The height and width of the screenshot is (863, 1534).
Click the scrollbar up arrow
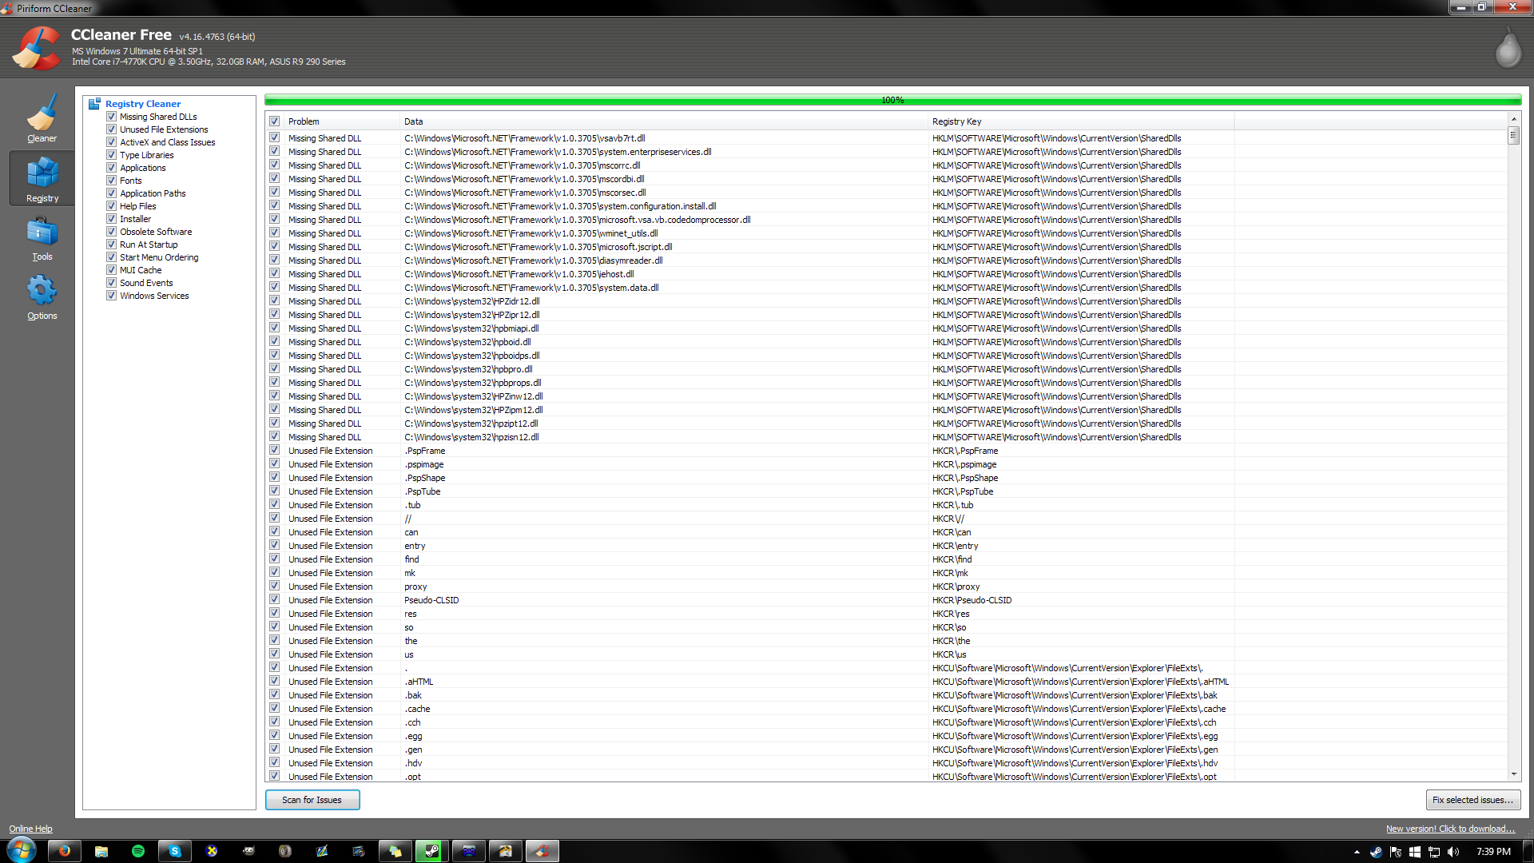(x=1513, y=119)
